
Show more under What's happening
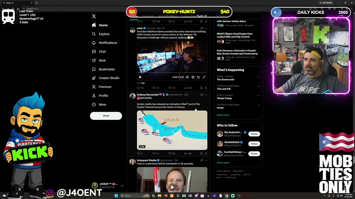pyautogui.click(x=223, y=115)
